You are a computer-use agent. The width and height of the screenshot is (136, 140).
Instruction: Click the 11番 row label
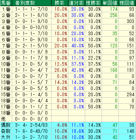point(6,70)
